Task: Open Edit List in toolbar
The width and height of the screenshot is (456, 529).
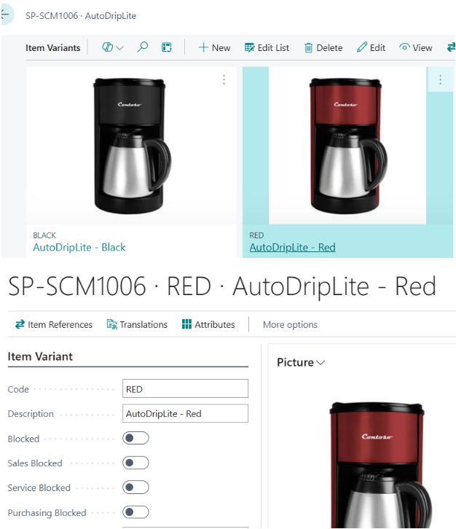Action: [x=267, y=48]
